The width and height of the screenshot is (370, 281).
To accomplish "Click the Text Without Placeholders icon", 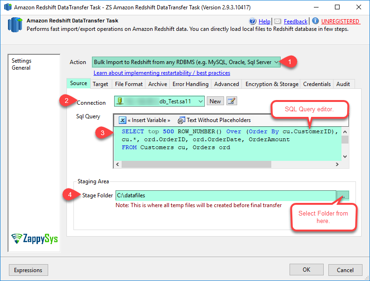I will click(181, 120).
